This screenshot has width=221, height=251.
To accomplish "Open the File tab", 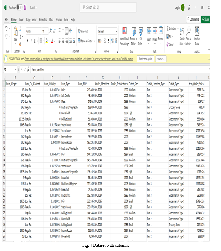I will pyautogui.click(x=6, y=20).
